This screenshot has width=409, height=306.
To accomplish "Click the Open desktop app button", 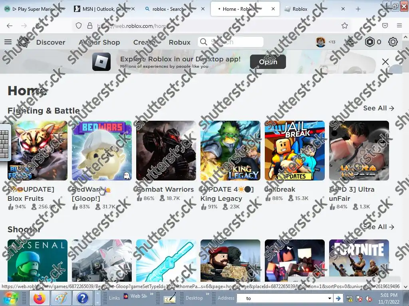I will 268,62.
